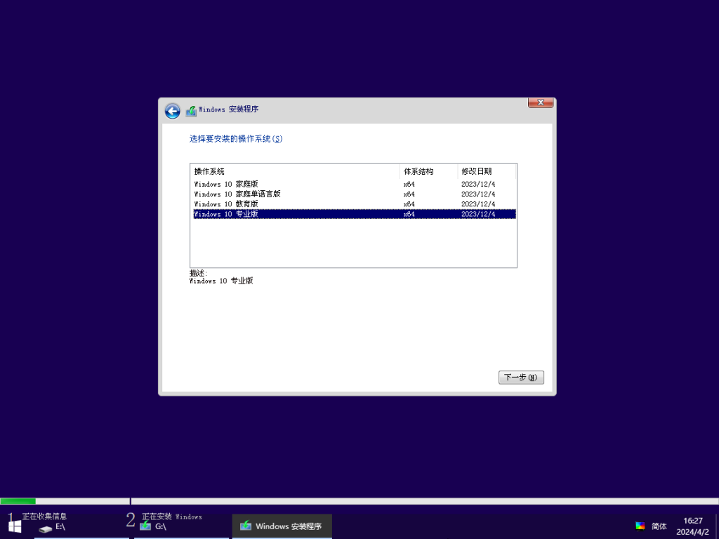Click the 简体 input language indicator

coord(659,526)
